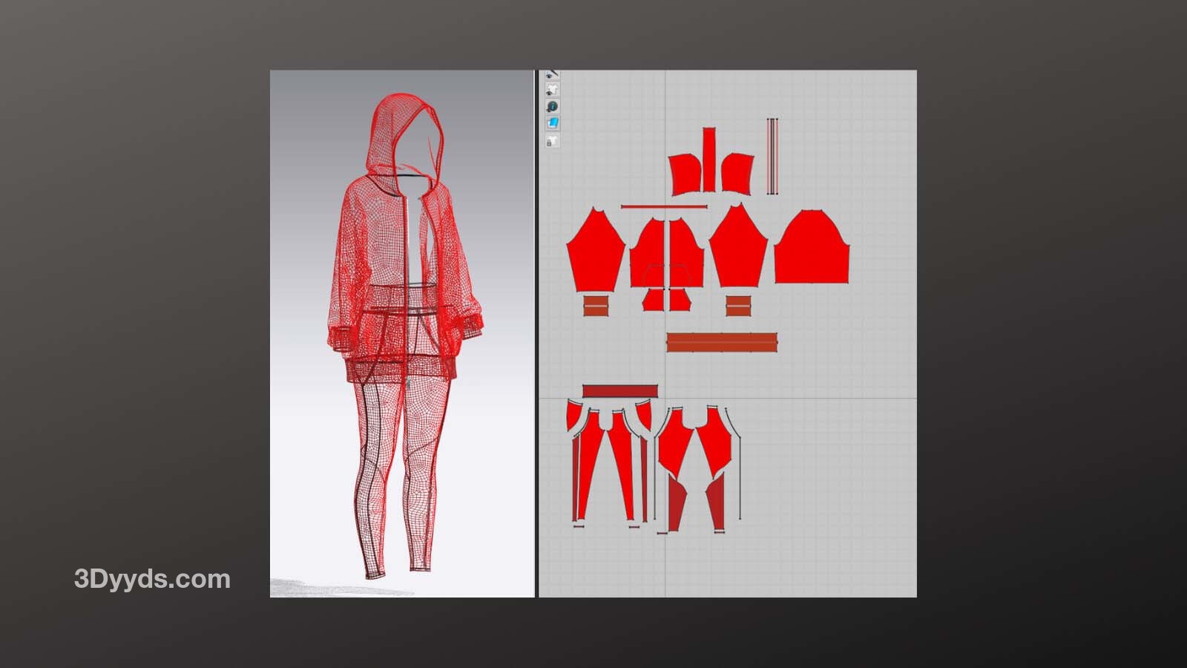Select the right front bodice pattern
This screenshot has height=668, width=1187.
(686, 252)
